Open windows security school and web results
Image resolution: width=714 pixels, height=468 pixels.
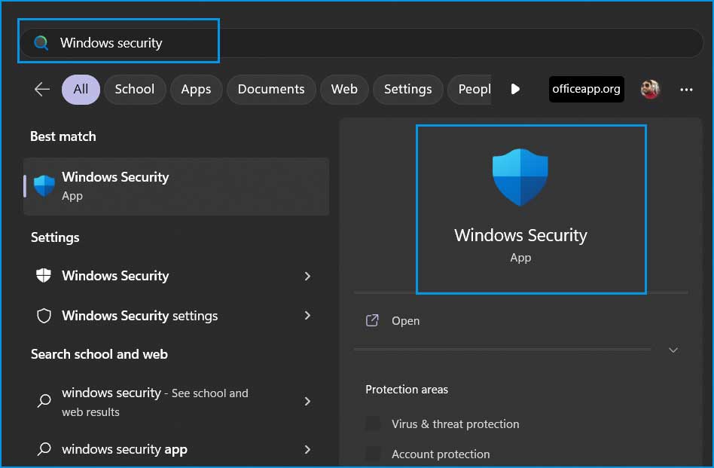pos(175,402)
